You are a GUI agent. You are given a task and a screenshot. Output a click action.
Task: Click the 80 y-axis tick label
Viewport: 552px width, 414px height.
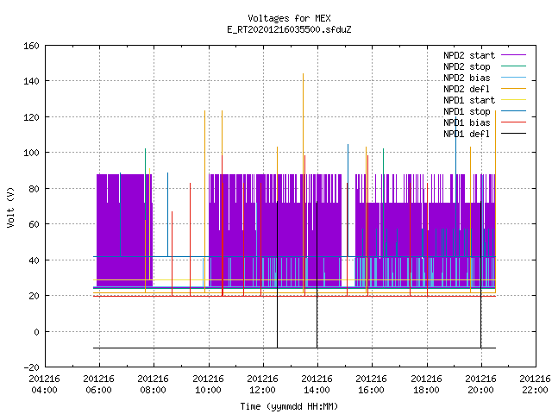34,189
